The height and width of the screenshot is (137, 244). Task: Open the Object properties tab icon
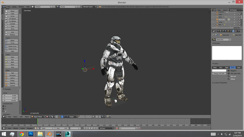pyautogui.click(x=228, y=31)
